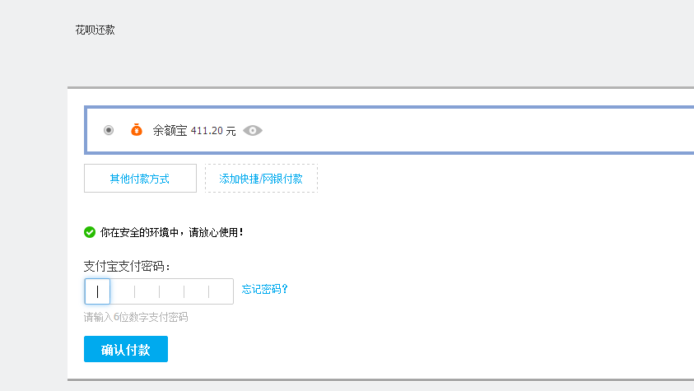Click the green security checkmark icon
The image size is (694, 391).
pos(90,232)
